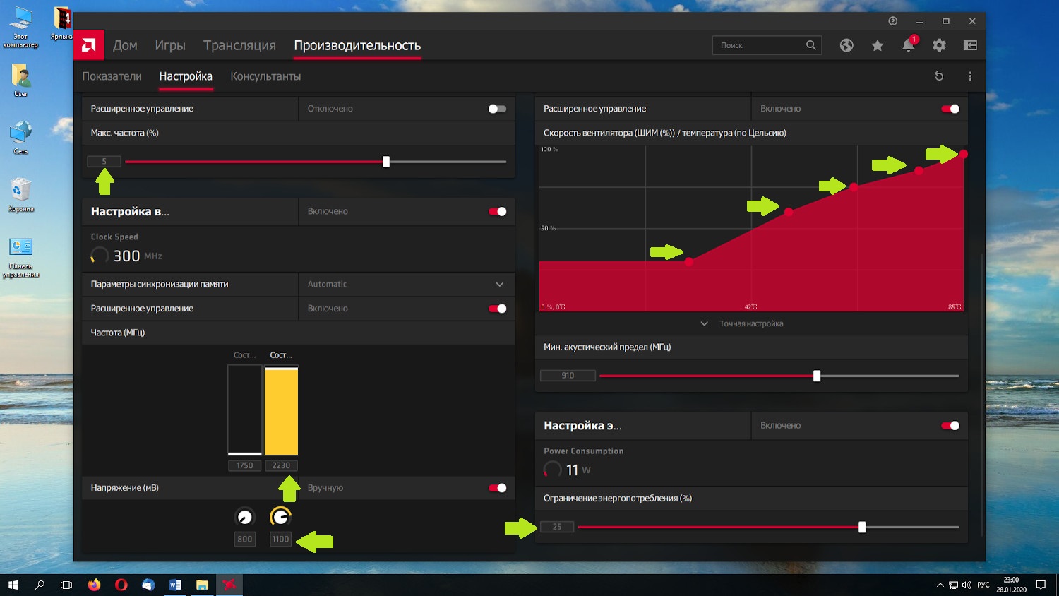
Task: Click the max frequency slider handle
Action: [x=386, y=162]
